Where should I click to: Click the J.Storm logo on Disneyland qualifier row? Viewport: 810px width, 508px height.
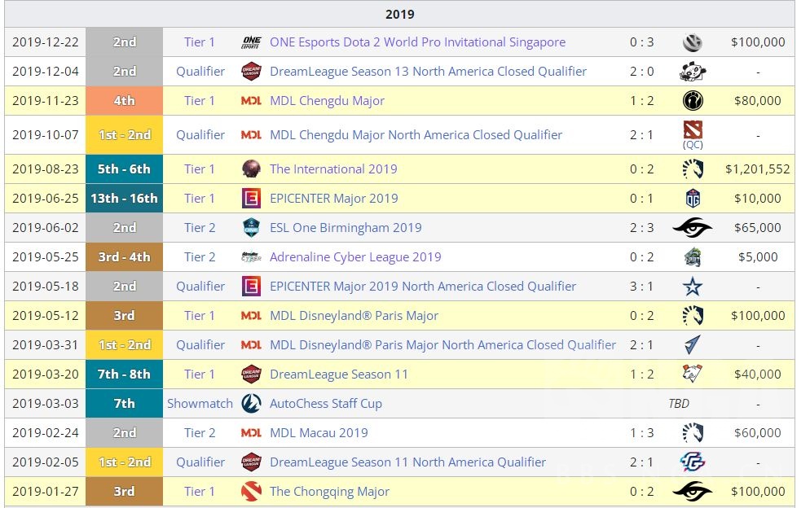(x=692, y=344)
